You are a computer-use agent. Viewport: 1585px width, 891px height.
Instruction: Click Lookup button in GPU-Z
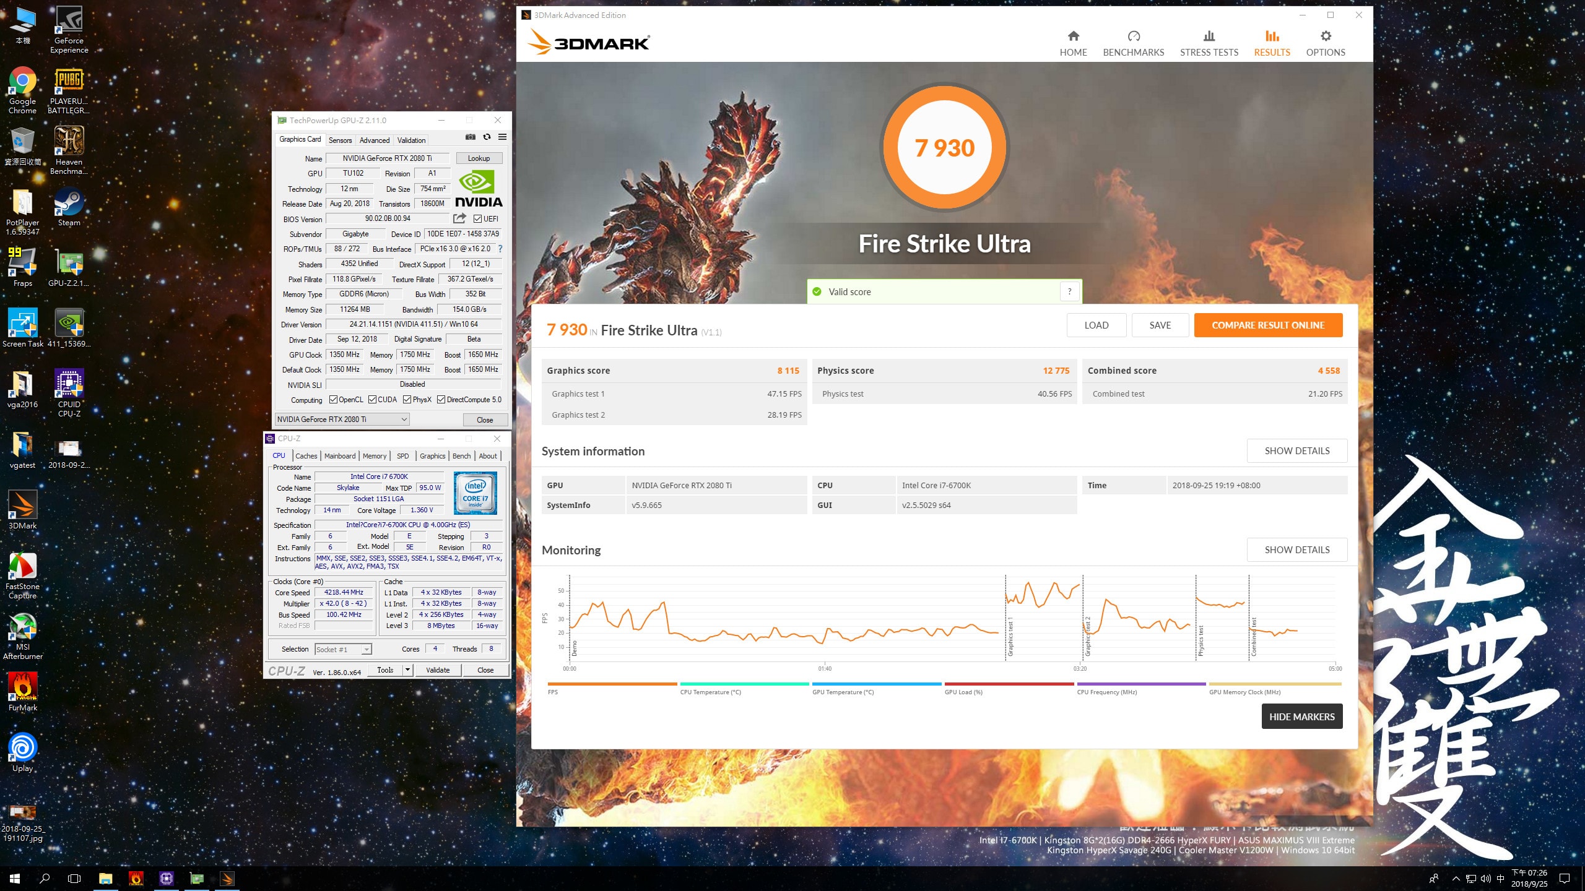(479, 158)
